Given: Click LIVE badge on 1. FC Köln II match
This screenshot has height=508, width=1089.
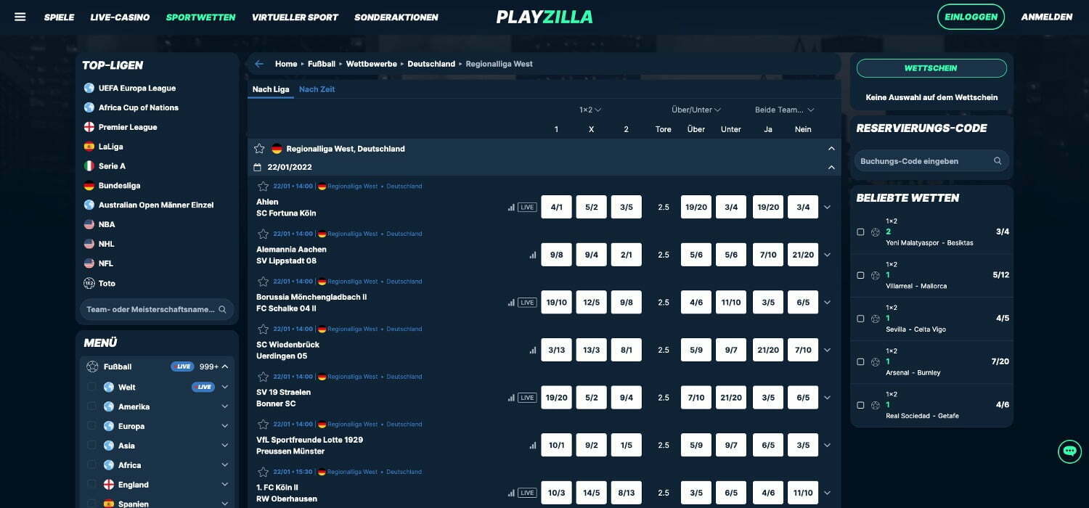Looking at the screenshot, I should click(x=527, y=493).
